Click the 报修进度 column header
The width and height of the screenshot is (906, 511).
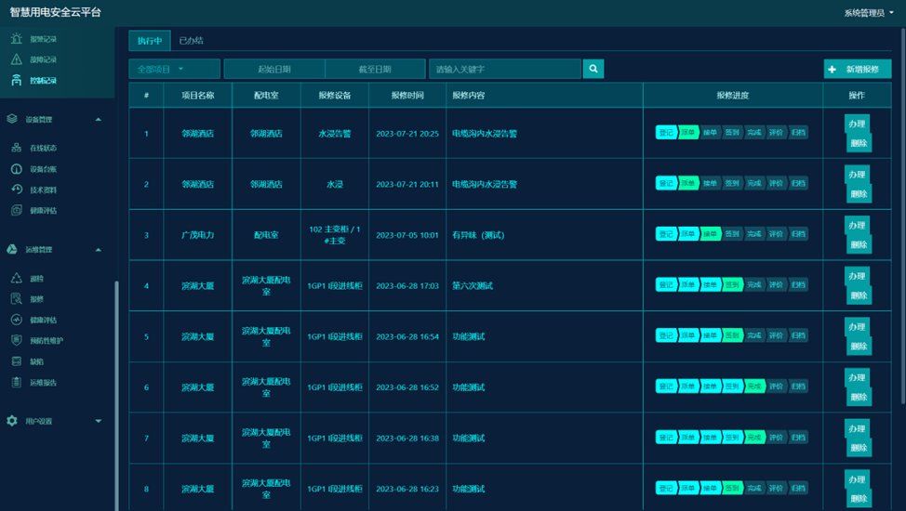tap(733, 96)
